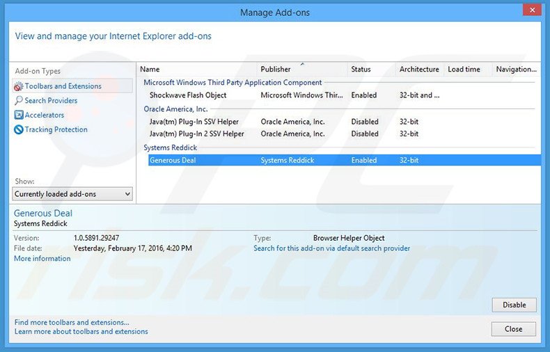Open the More information link

[42, 258]
